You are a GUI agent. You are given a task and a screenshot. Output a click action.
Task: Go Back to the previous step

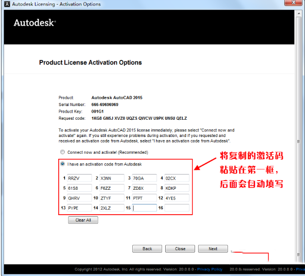tap(147, 249)
